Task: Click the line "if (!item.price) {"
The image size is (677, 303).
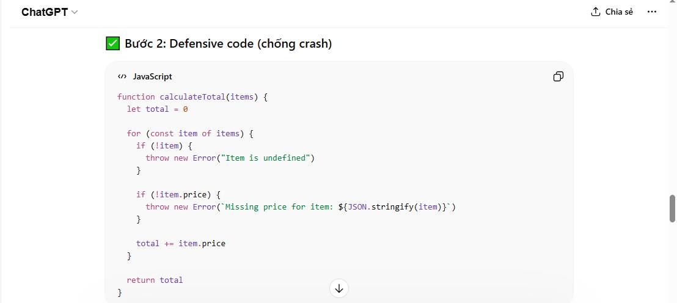Action: pos(178,195)
